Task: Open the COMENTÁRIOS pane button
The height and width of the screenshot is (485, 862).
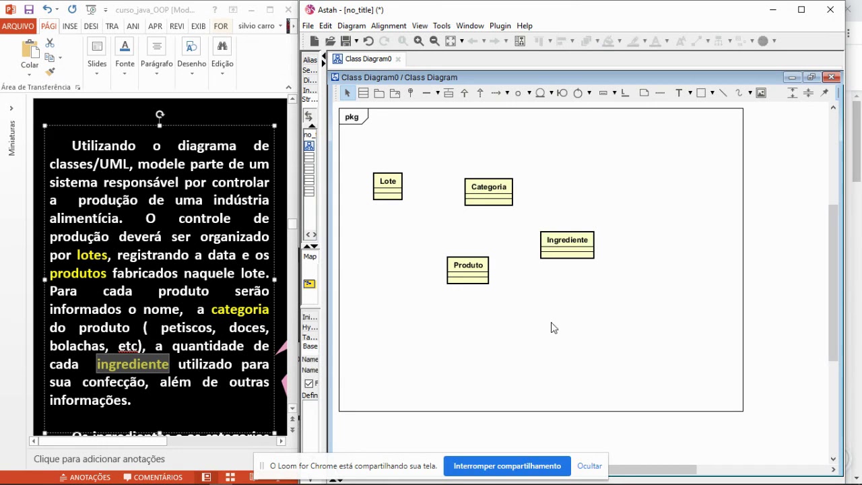Action: 153,478
